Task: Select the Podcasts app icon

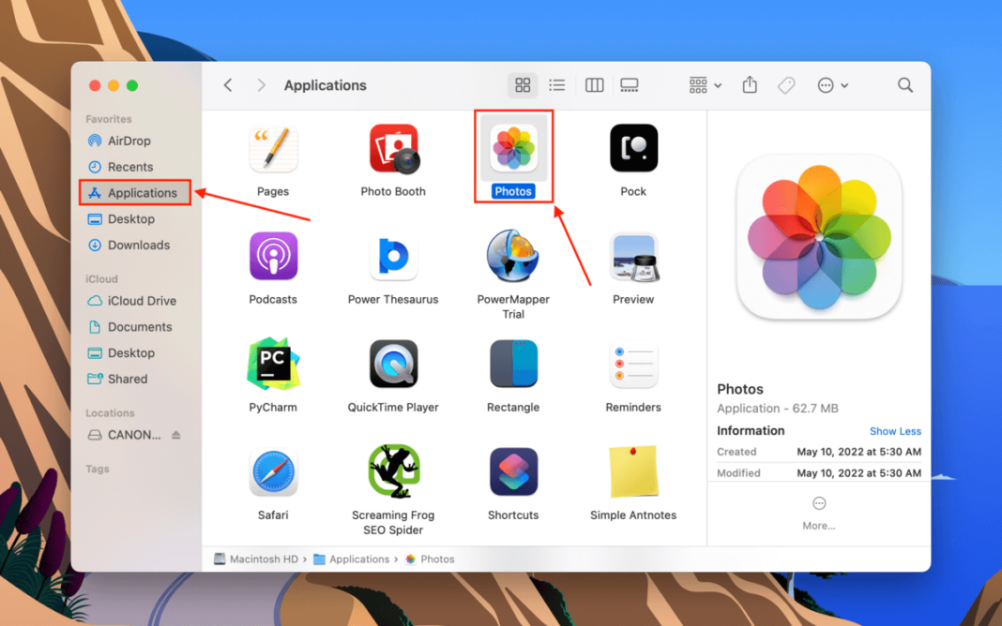Action: pyautogui.click(x=273, y=256)
